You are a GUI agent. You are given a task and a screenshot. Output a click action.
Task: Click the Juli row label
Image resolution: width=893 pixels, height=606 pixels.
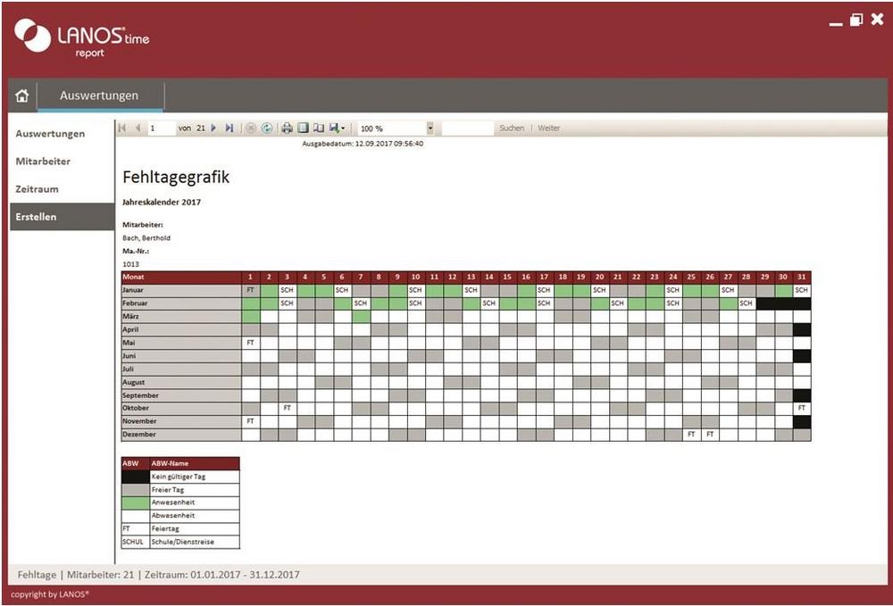pyautogui.click(x=181, y=369)
